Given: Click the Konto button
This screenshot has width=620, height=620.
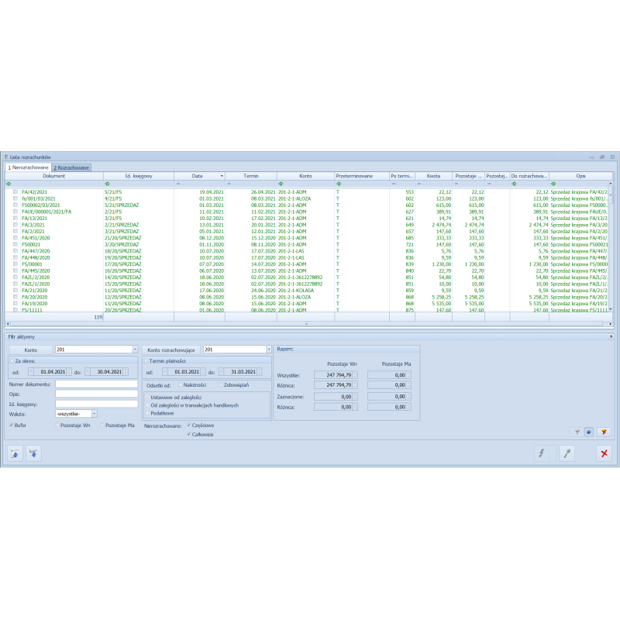Looking at the screenshot, I should [30, 350].
